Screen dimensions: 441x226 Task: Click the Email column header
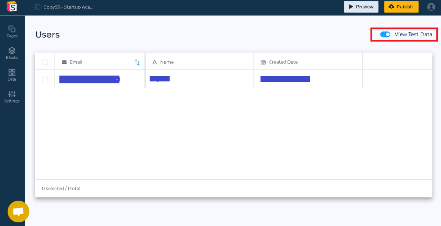click(x=100, y=62)
